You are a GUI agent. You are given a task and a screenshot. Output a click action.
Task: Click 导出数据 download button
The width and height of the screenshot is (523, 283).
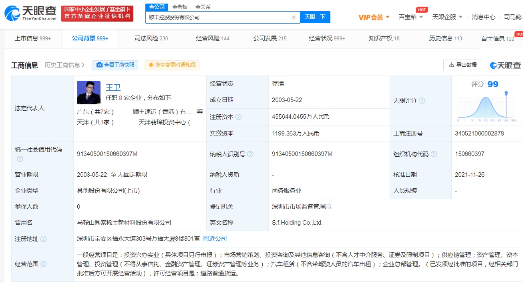point(463,65)
